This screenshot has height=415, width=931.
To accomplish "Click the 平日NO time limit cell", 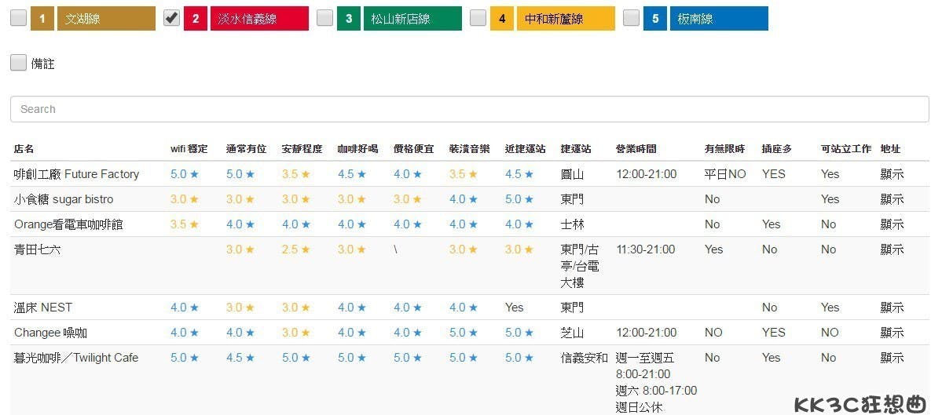I will [x=725, y=174].
